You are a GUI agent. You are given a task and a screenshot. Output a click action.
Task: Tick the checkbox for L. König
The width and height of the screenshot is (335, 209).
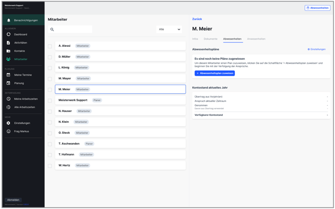50,68
